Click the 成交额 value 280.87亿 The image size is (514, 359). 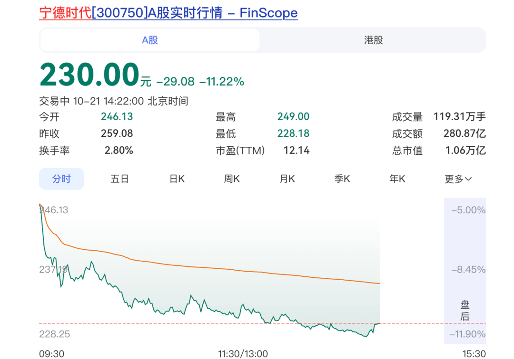[465, 133]
